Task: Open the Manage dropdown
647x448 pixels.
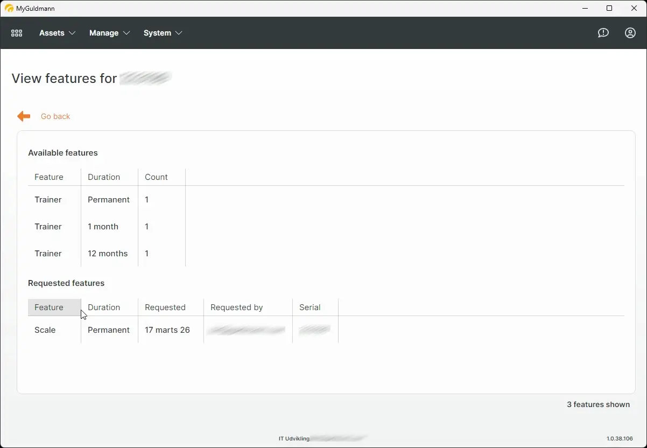Action: click(110, 33)
